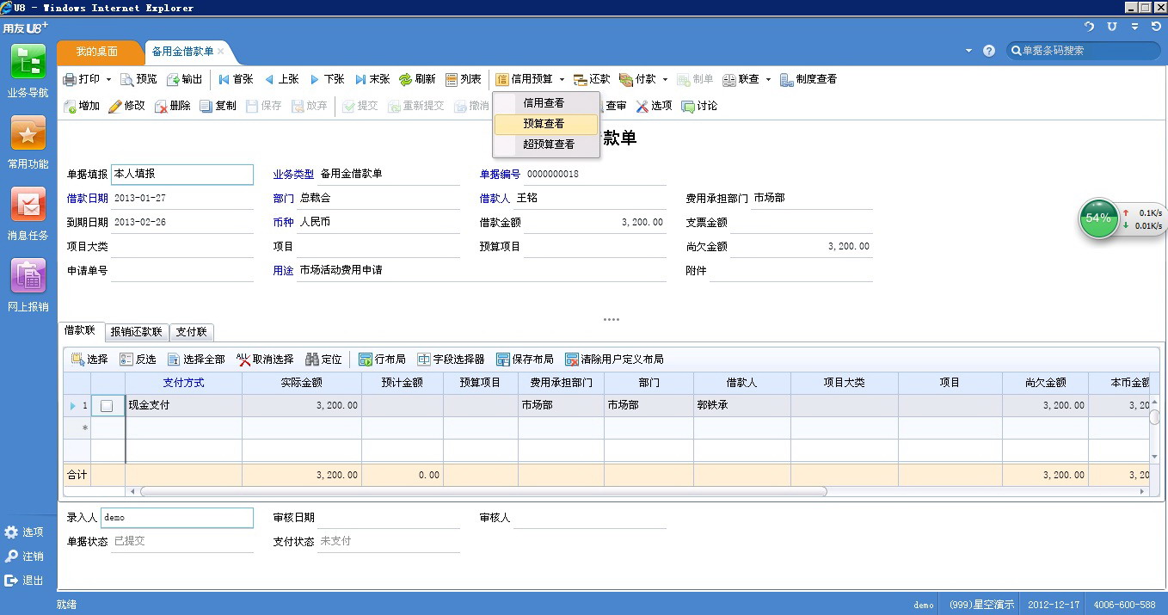
Task: Go to first record with 首张
Action: (235, 79)
